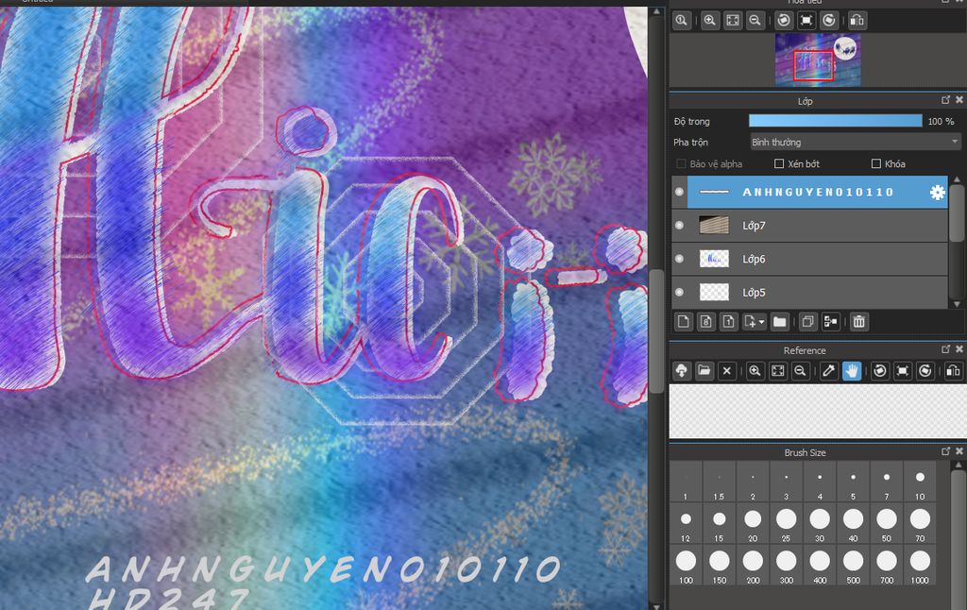Click the Lớp6 layer thumbnail
The image size is (967, 610).
714,259
